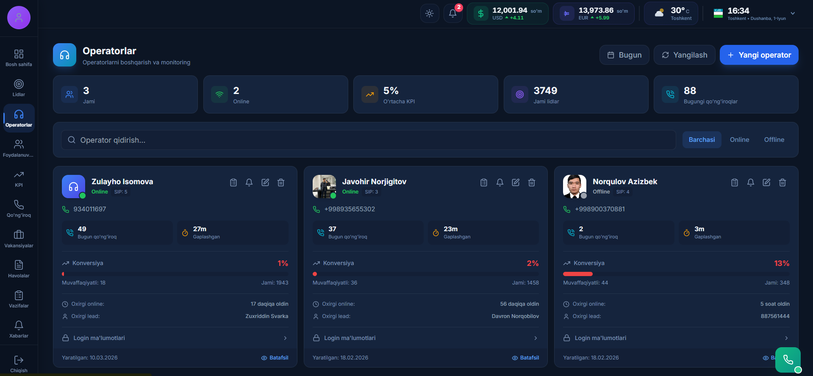Viewport: 813px width, 376px height.
Task: Click Norqulov Azizbek profile photo
Action: point(574,186)
